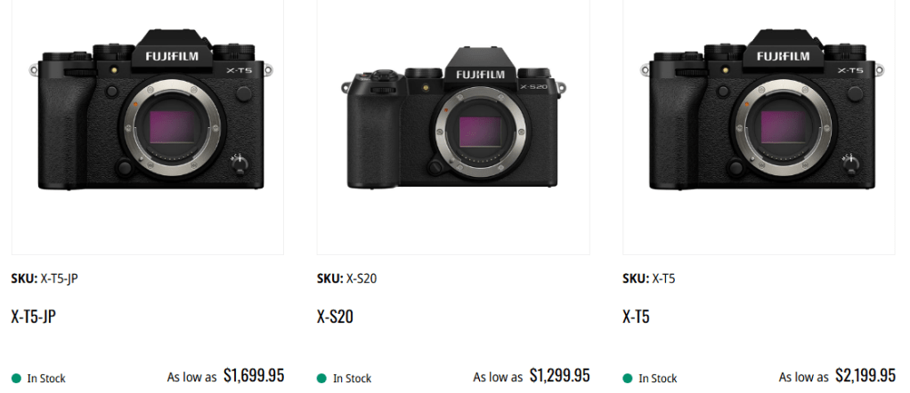The image size is (910, 393).
Task: Click the In Stock text under X-S20
Action: pyautogui.click(x=352, y=379)
